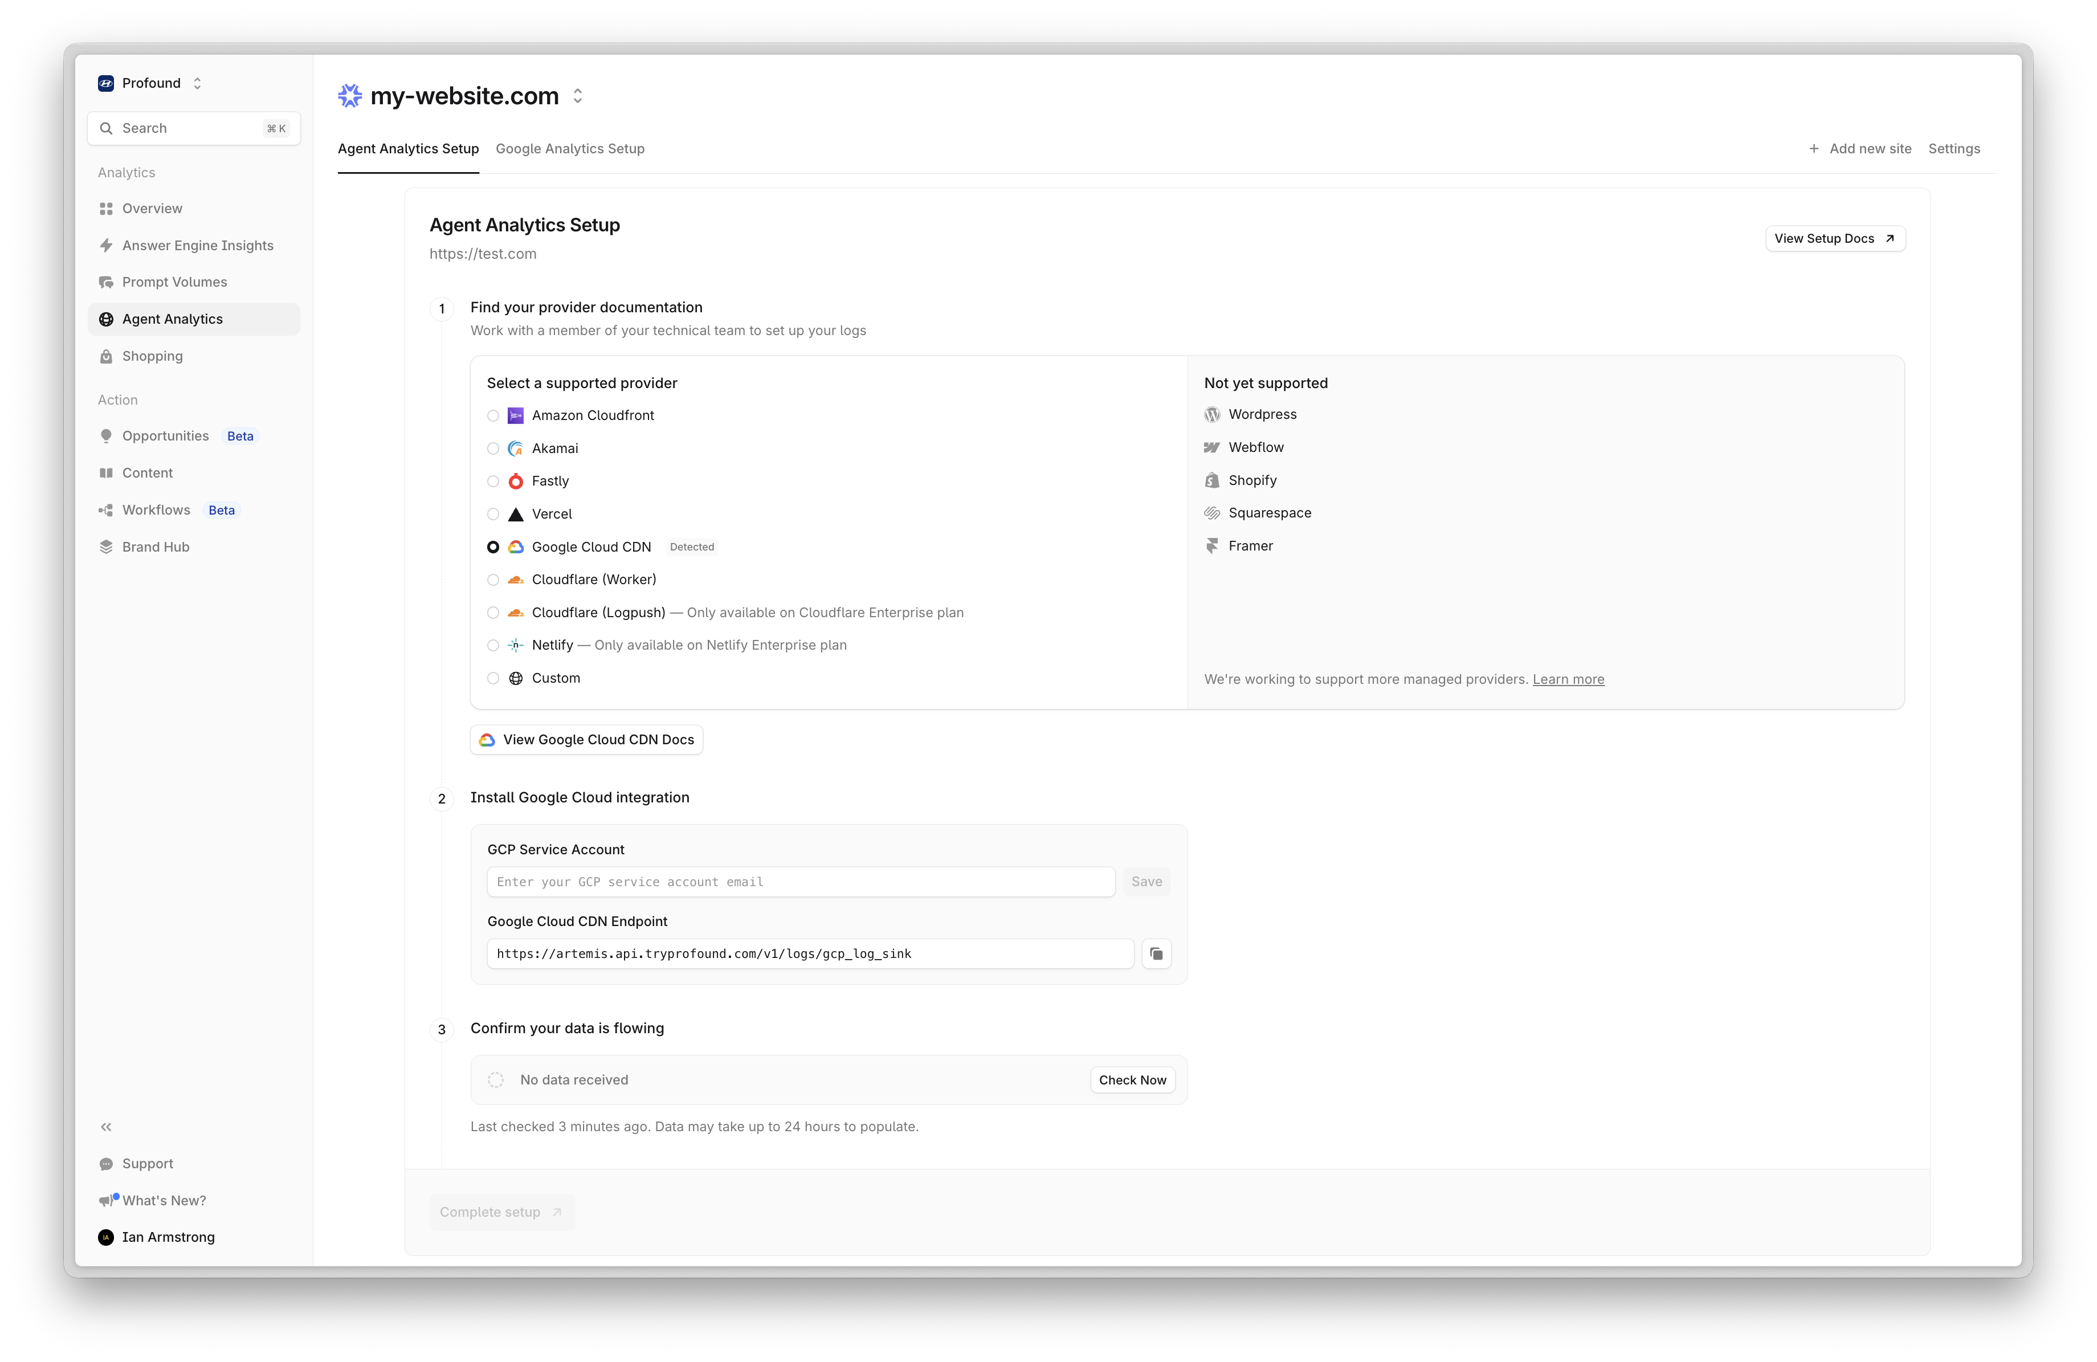Open the Answer Engine Insights section

(198, 245)
